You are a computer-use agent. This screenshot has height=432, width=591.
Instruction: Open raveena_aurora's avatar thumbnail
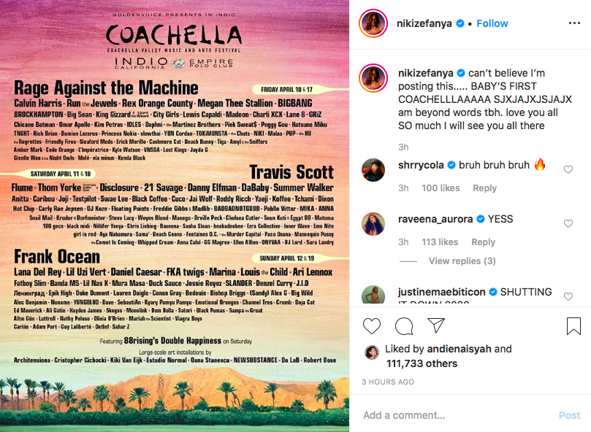click(x=373, y=224)
